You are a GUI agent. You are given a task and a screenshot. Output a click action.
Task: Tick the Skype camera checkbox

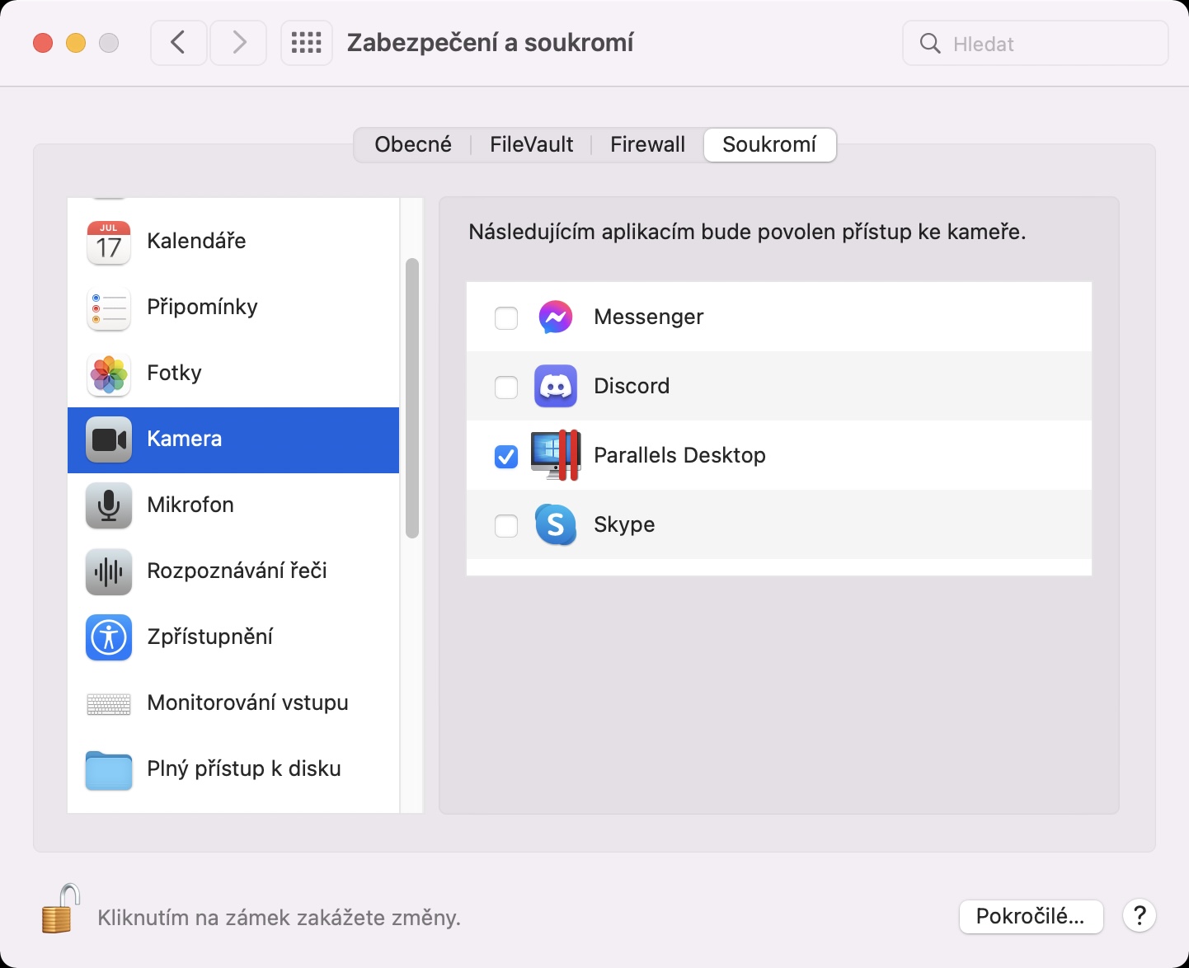[506, 525]
